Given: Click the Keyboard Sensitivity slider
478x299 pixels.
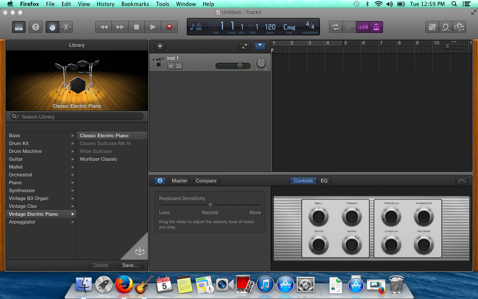Looking at the screenshot, I should point(210,206).
